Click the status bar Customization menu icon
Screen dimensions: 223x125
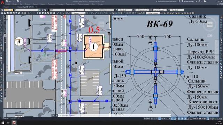[x=221, y=119]
